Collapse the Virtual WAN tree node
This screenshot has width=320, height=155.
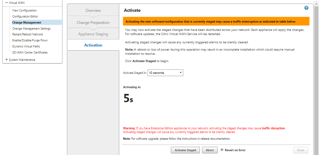(x=7, y=3)
